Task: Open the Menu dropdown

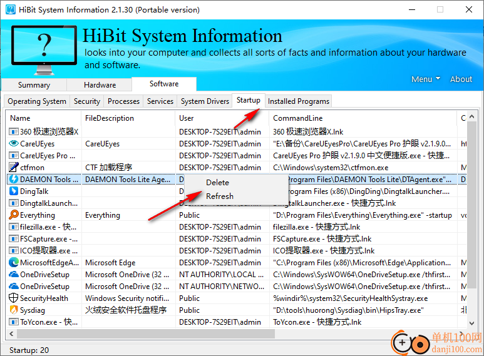Action: (426, 79)
